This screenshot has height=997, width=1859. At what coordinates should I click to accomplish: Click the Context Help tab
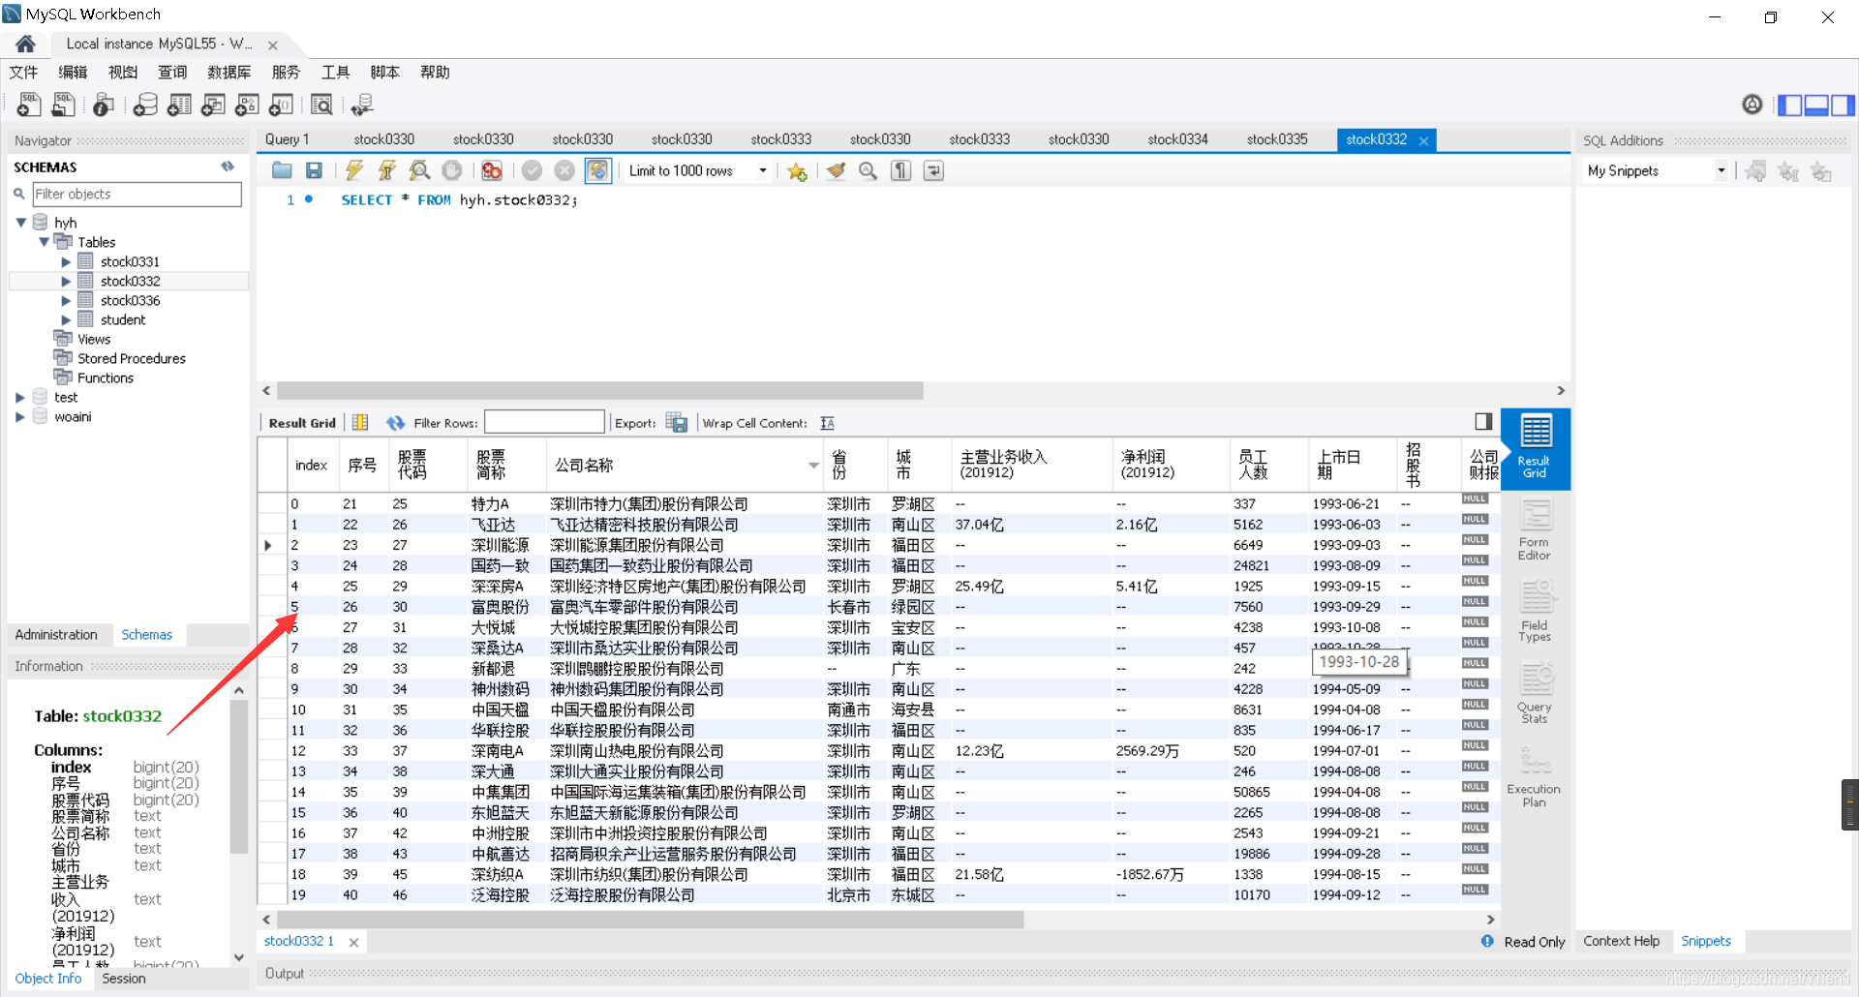click(1622, 941)
